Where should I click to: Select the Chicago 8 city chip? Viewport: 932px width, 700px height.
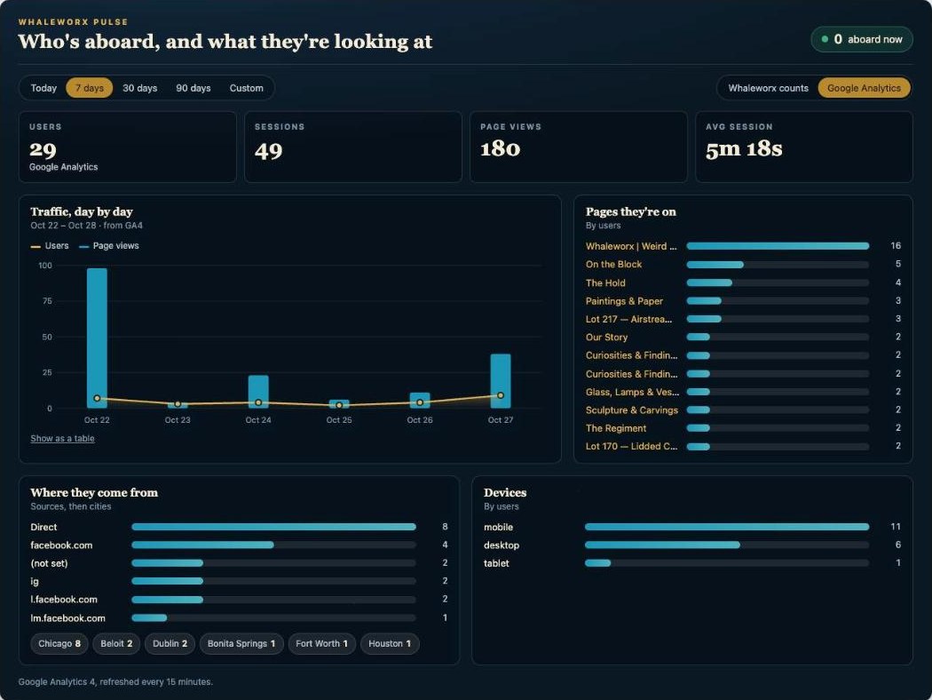click(x=59, y=643)
